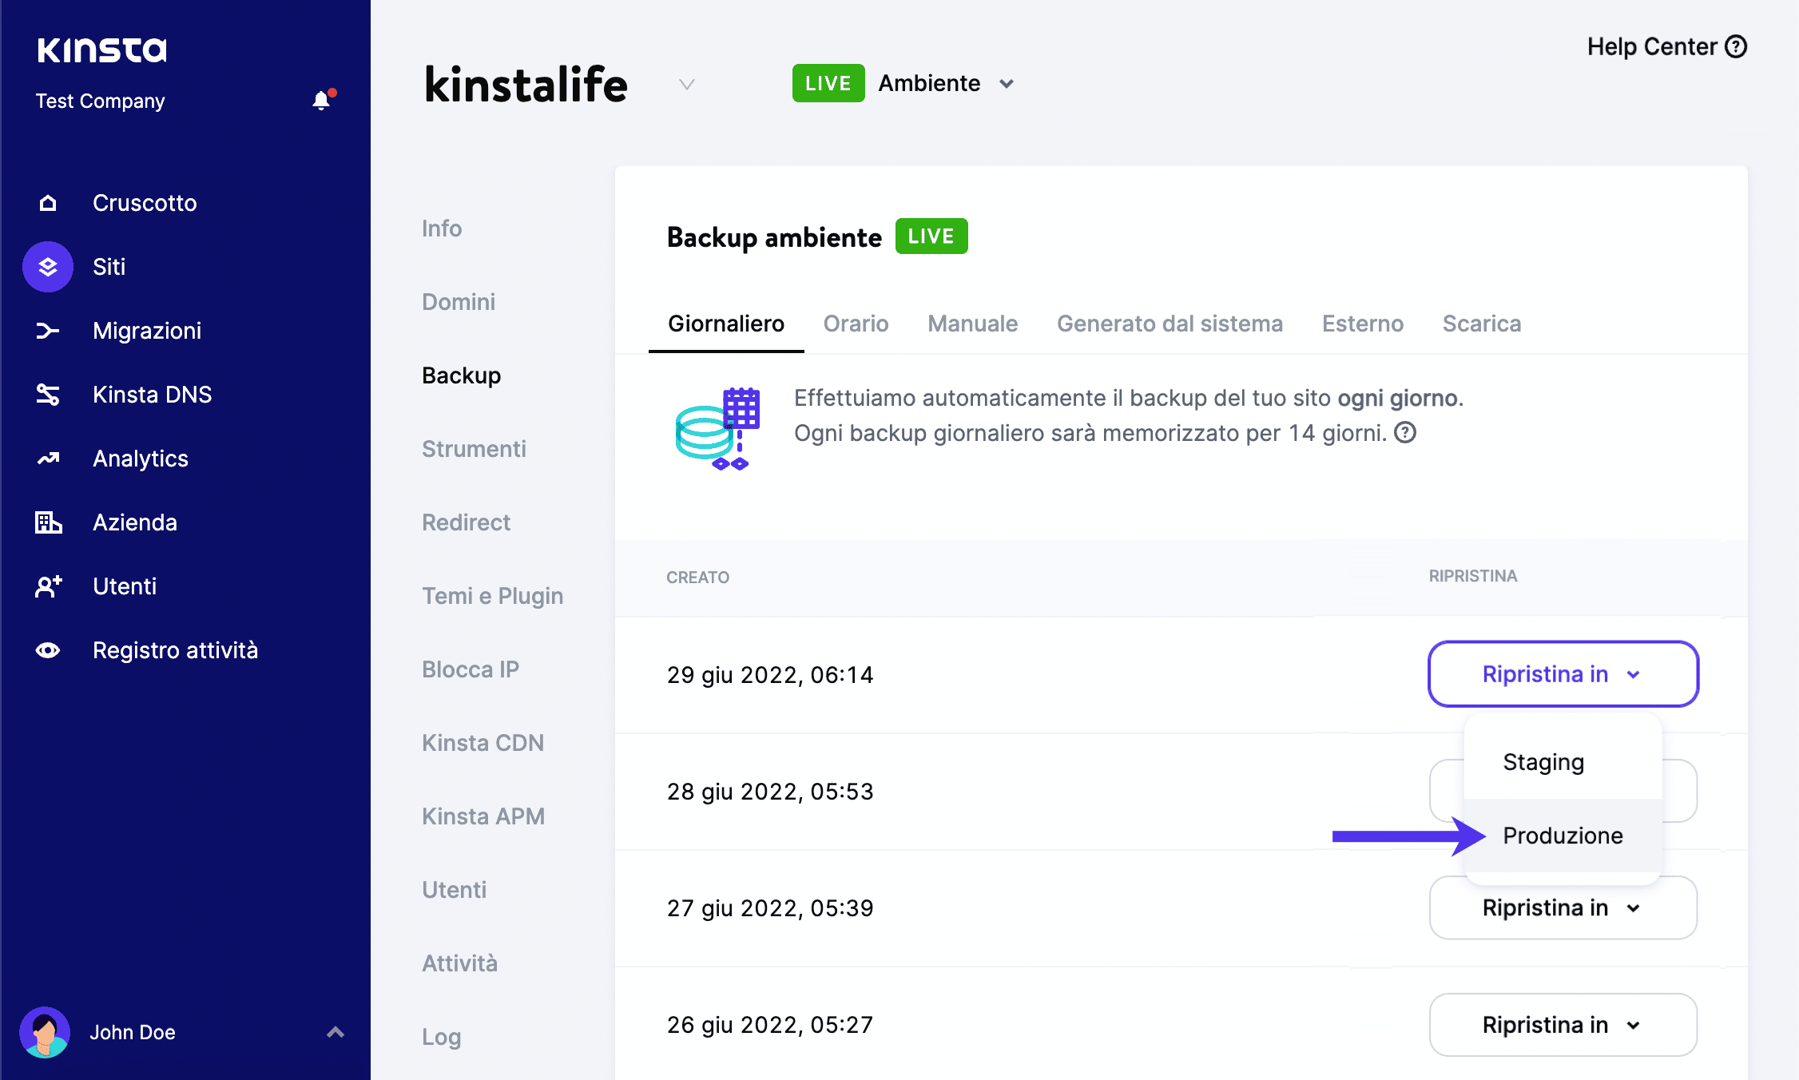Viewport: 1799px width, 1080px height.
Task: Open Redirect site section
Action: pos(466,522)
